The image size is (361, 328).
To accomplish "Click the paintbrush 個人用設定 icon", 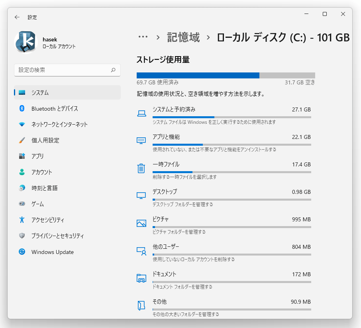I will tap(22, 140).
